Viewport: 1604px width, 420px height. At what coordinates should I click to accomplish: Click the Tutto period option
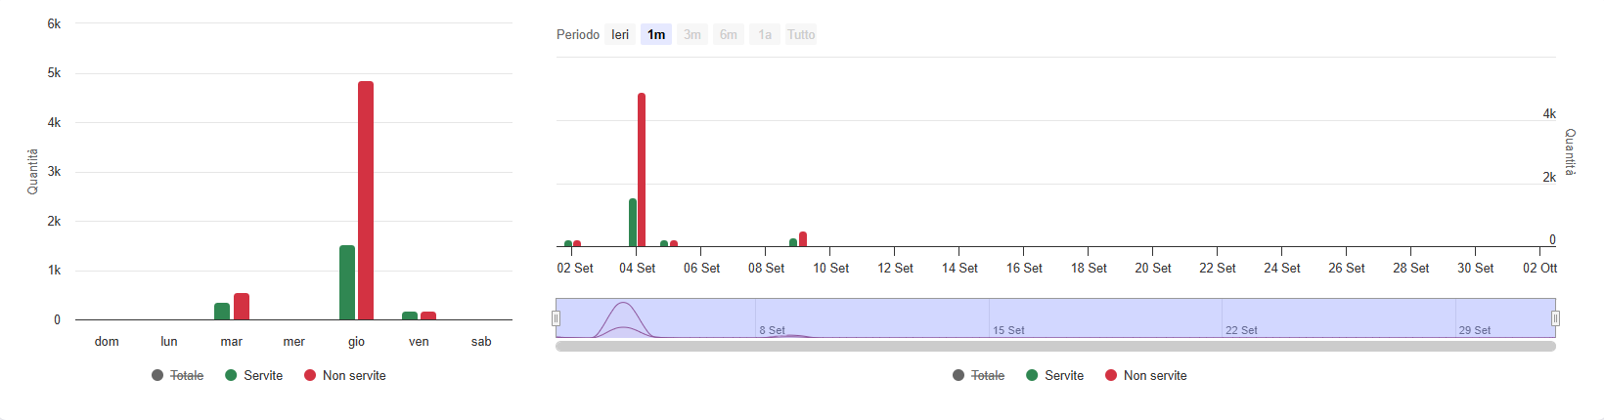click(x=801, y=35)
